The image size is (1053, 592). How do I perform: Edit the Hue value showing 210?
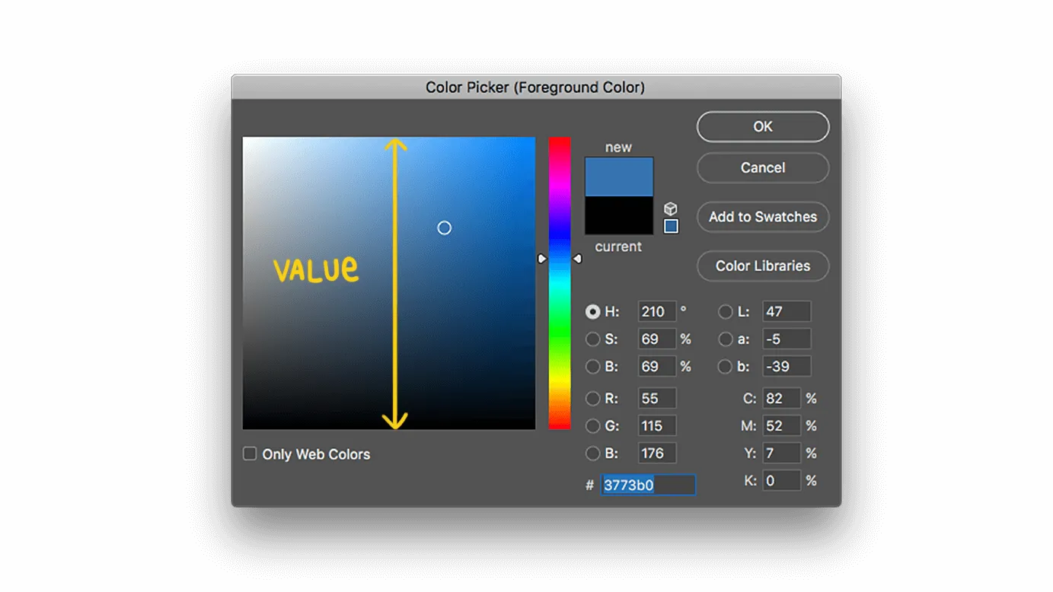point(656,311)
